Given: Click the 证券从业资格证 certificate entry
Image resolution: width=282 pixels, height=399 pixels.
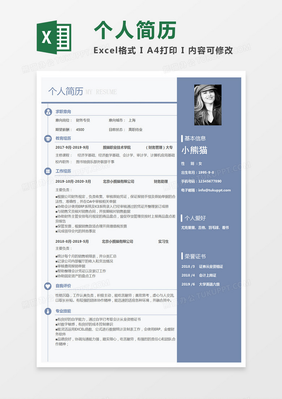Looking at the screenshot, I should click(x=211, y=267).
